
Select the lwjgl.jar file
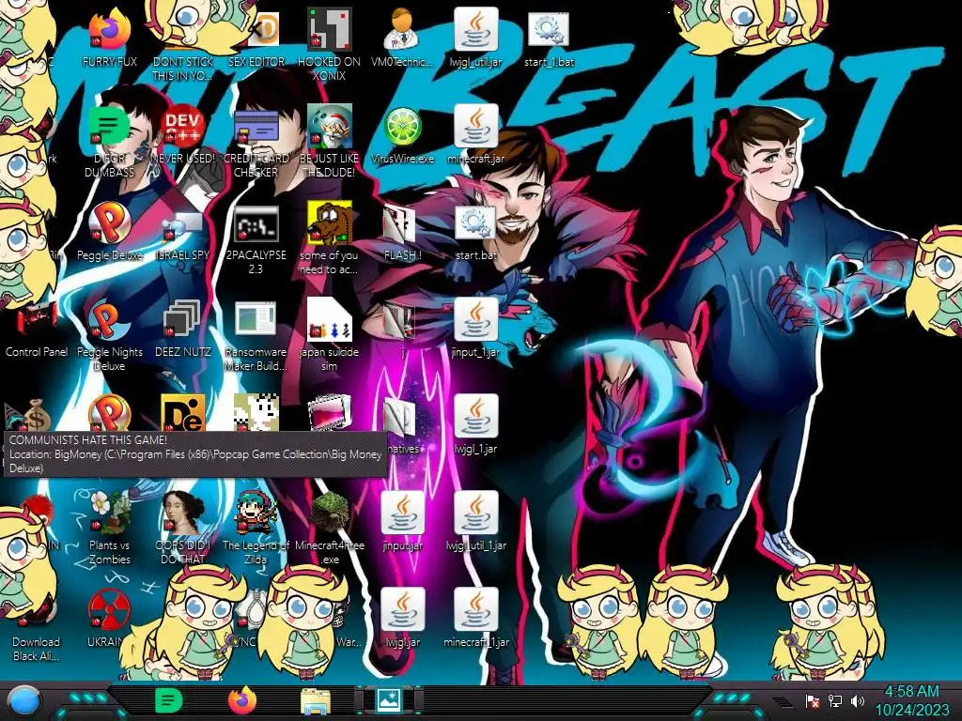click(x=402, y=609)
